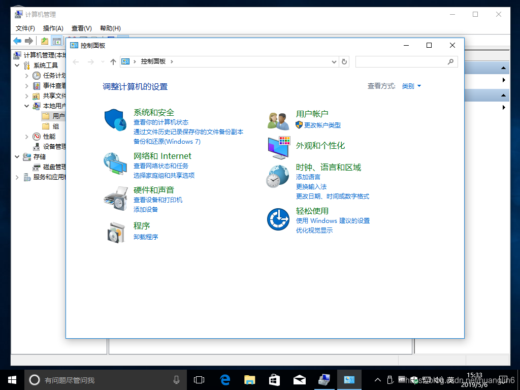Click 备份和还原(Windows 7) link
Image resolution: width=520 pixels, height=390 pixels.
click(167, 142)
